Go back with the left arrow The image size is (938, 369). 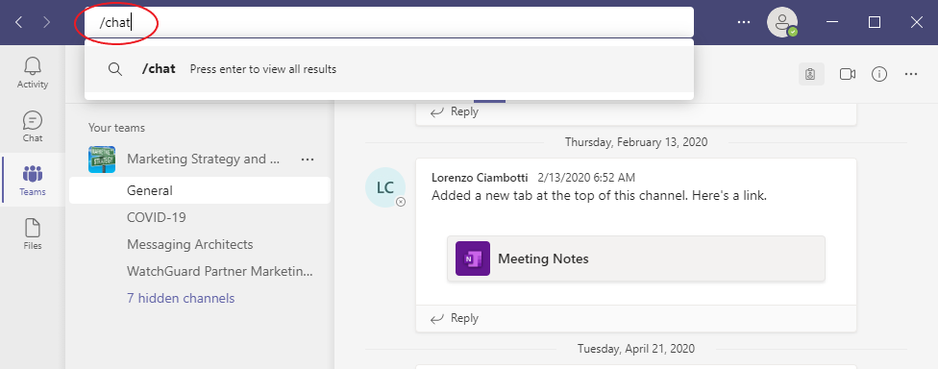coord(19,23)
